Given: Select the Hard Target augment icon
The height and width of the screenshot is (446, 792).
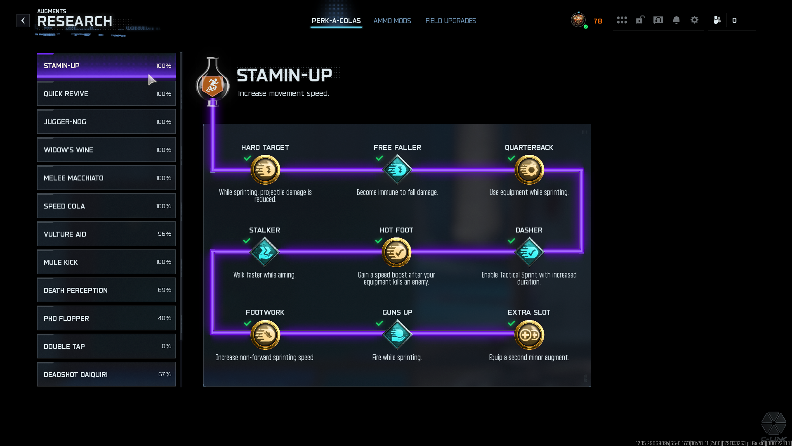Looking at the screenshot, I should 265,170.
